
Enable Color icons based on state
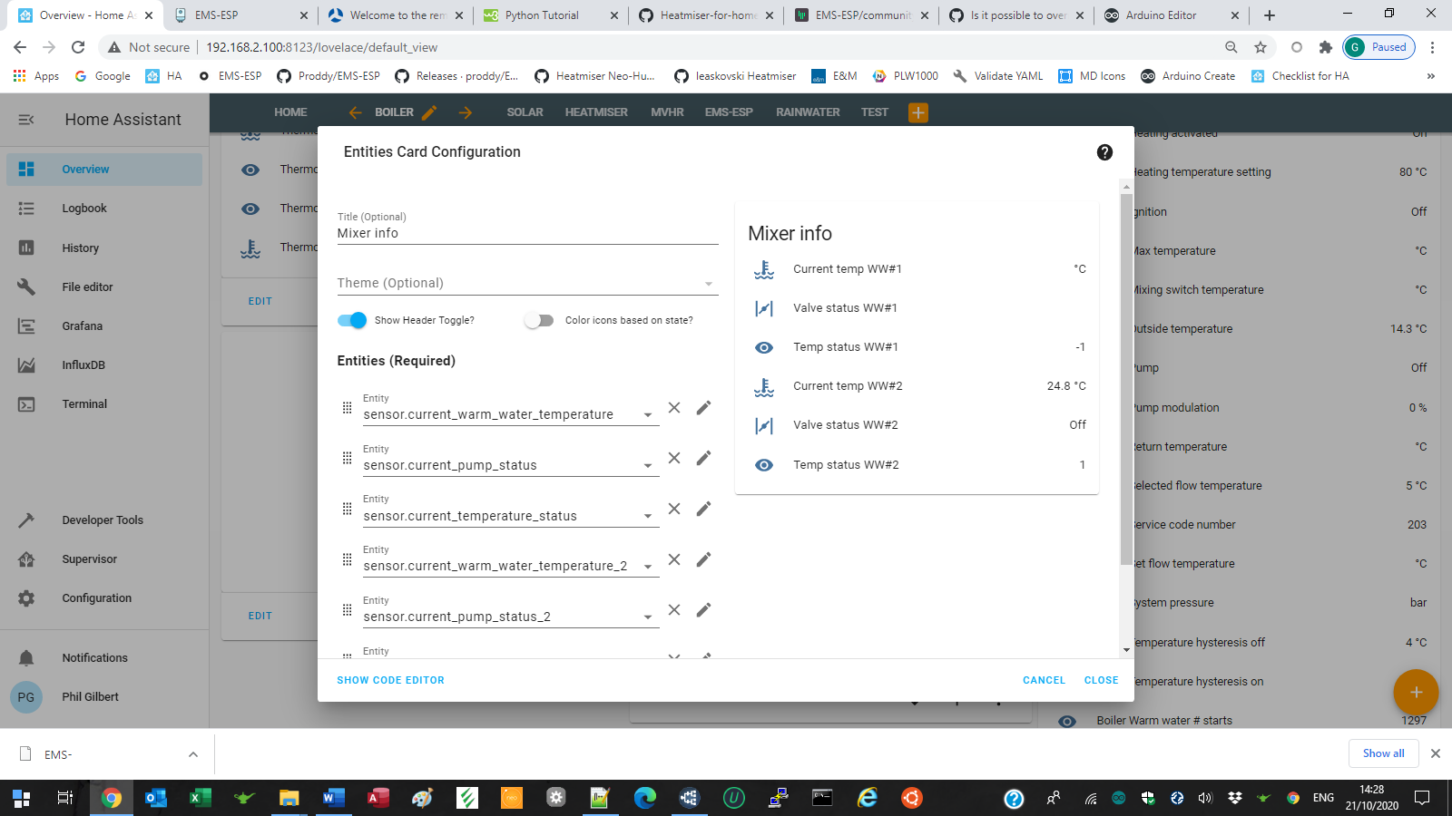tap(539, 320)
